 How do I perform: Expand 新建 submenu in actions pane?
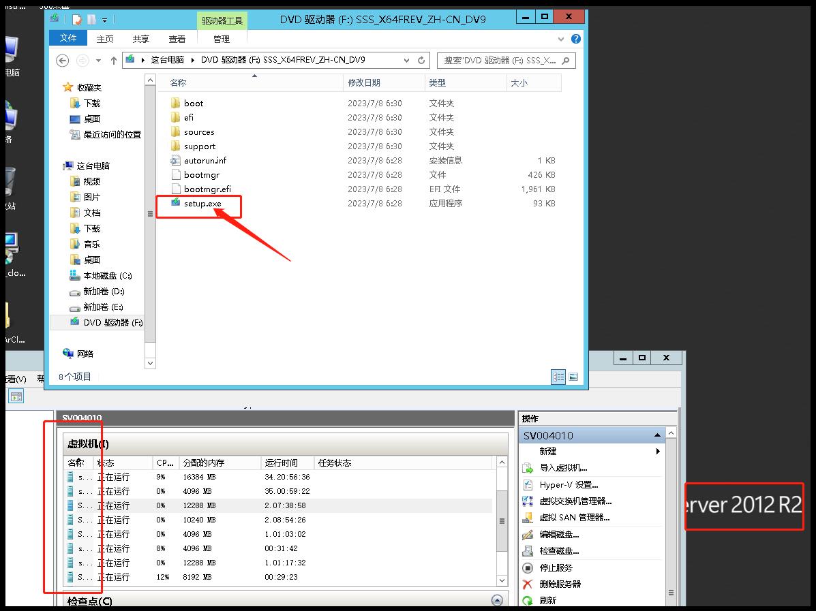(658, 452)
